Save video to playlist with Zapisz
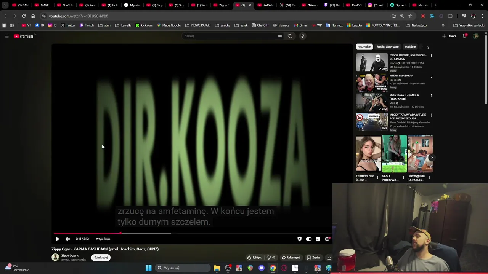 (x=314, y=258)
